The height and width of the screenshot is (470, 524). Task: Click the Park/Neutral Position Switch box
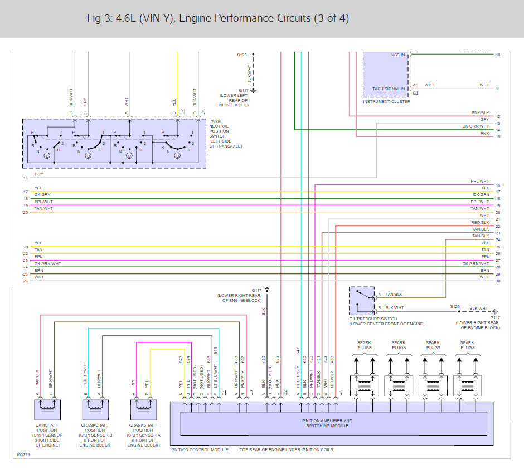click(x=114, y=143)
